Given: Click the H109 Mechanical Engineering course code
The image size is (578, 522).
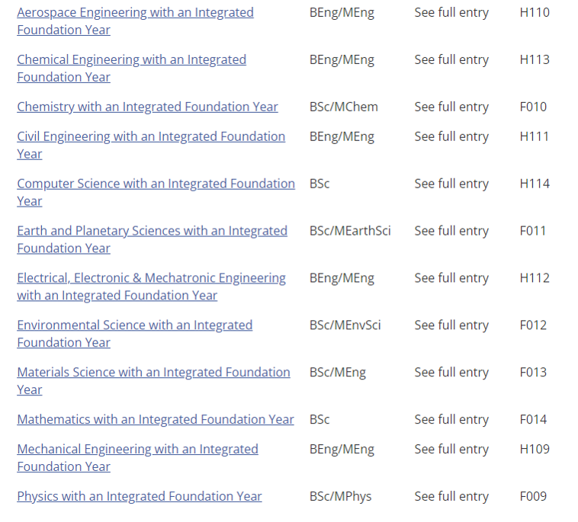Looking at the screenshot, I should (x=535, y=450).
